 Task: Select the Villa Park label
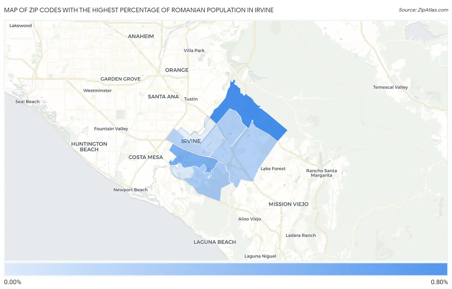194,50
